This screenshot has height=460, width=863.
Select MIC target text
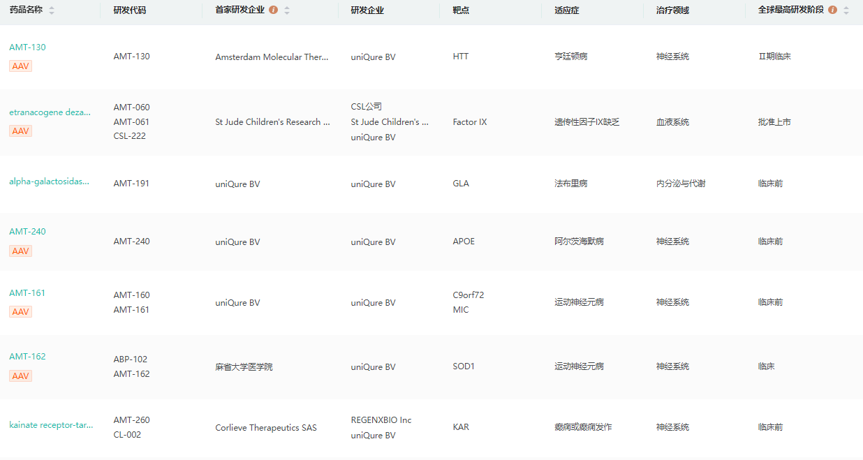[461, 310]
